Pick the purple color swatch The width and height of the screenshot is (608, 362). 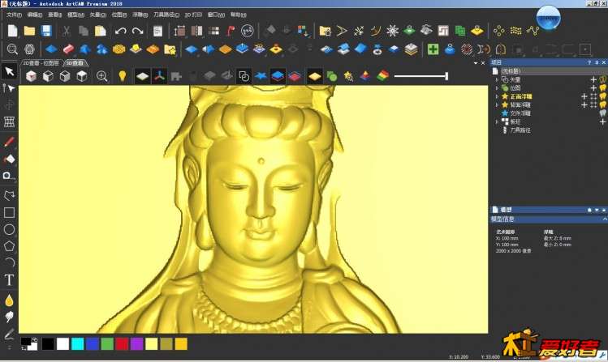click(136, 344)
